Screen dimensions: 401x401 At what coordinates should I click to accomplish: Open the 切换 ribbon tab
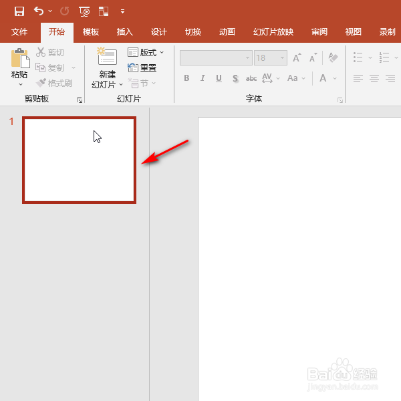click(193, 32)
